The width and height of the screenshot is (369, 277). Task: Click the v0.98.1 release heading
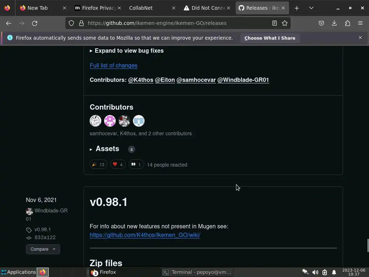(108, 202)
